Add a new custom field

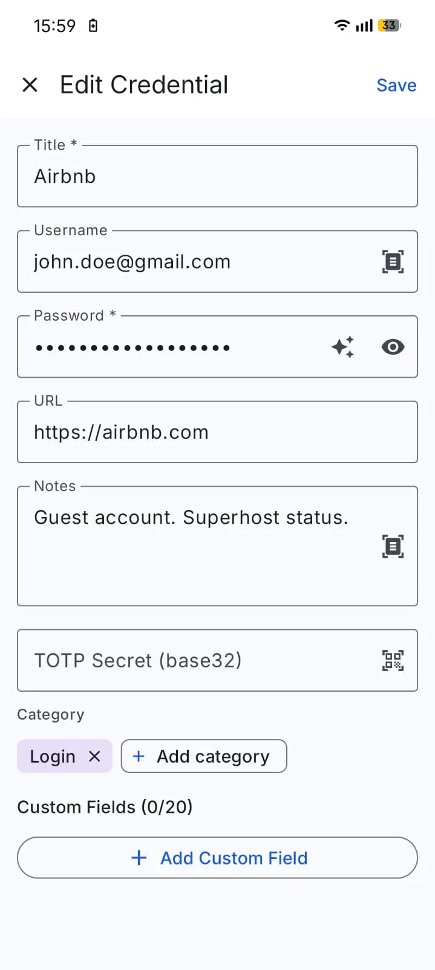coord(217,858)
